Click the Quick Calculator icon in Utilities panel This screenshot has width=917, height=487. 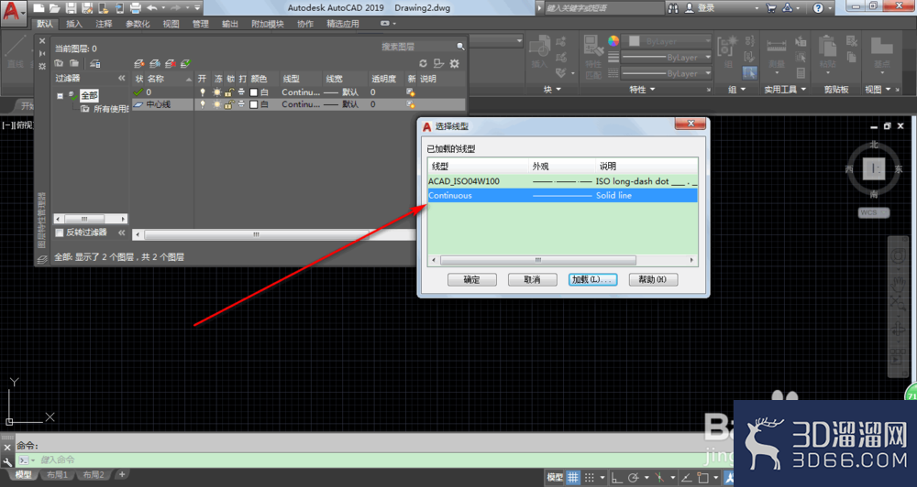tap(801, 73)
